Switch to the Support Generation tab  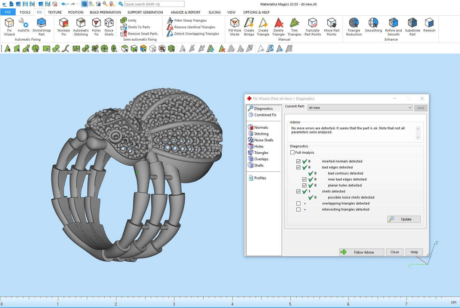(x=145, y=12)
